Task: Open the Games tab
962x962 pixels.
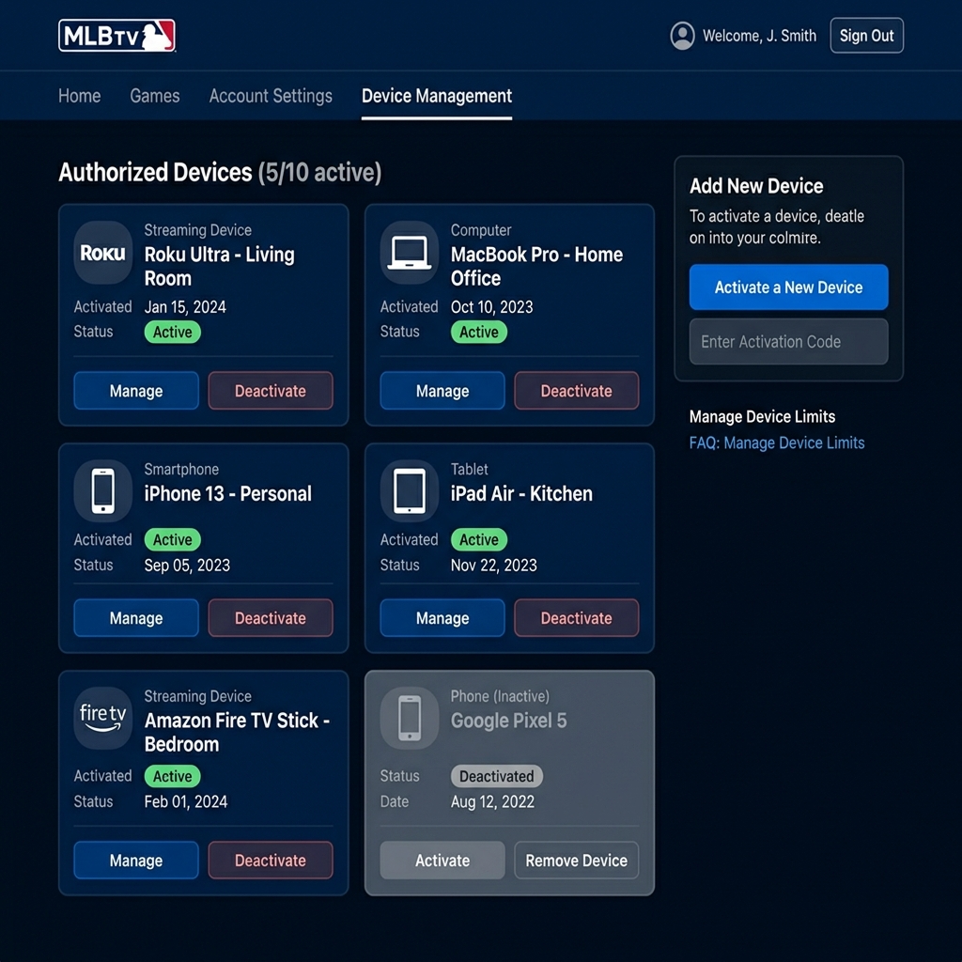Action: pos(154,96)
